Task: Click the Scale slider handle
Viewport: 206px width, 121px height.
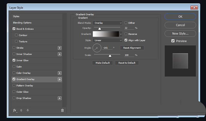Action: click(110, 56)
